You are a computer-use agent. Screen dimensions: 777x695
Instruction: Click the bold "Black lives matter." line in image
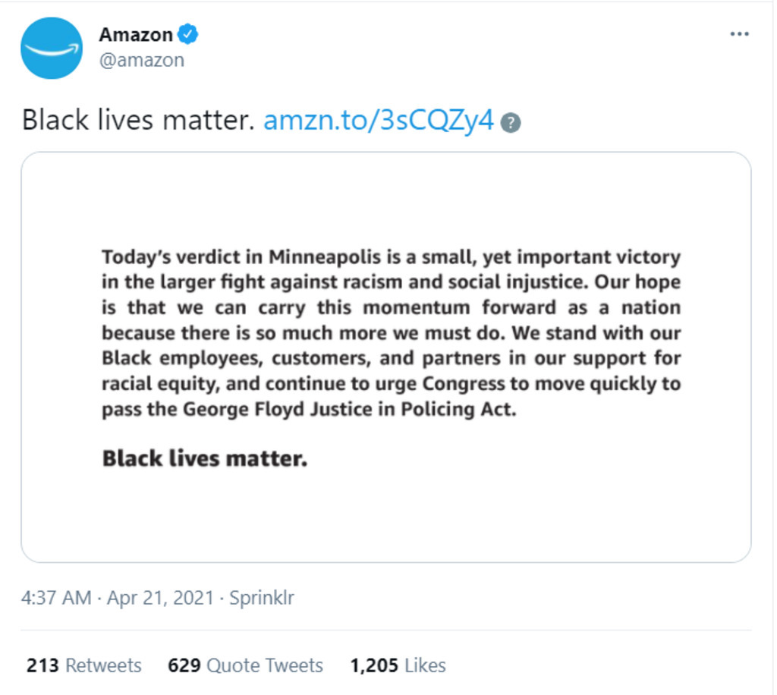(205, 458)
